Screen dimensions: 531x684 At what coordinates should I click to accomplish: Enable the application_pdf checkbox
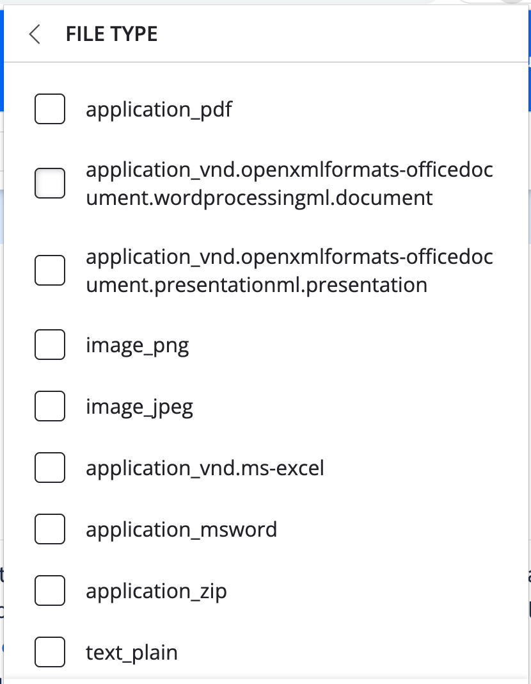pyautogui.click(x=49, y=109)
